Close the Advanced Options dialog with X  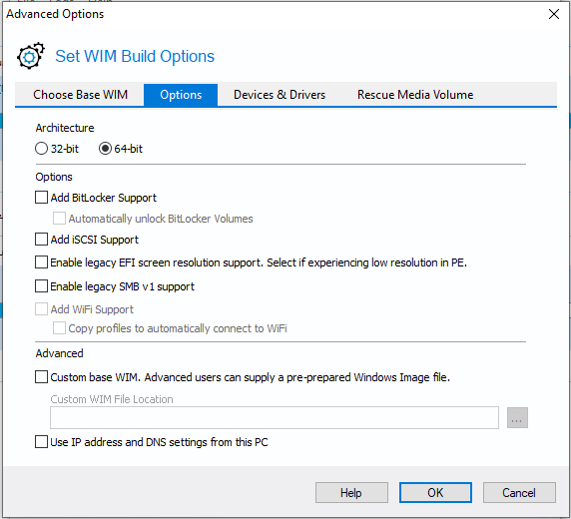tap(553, 14)
